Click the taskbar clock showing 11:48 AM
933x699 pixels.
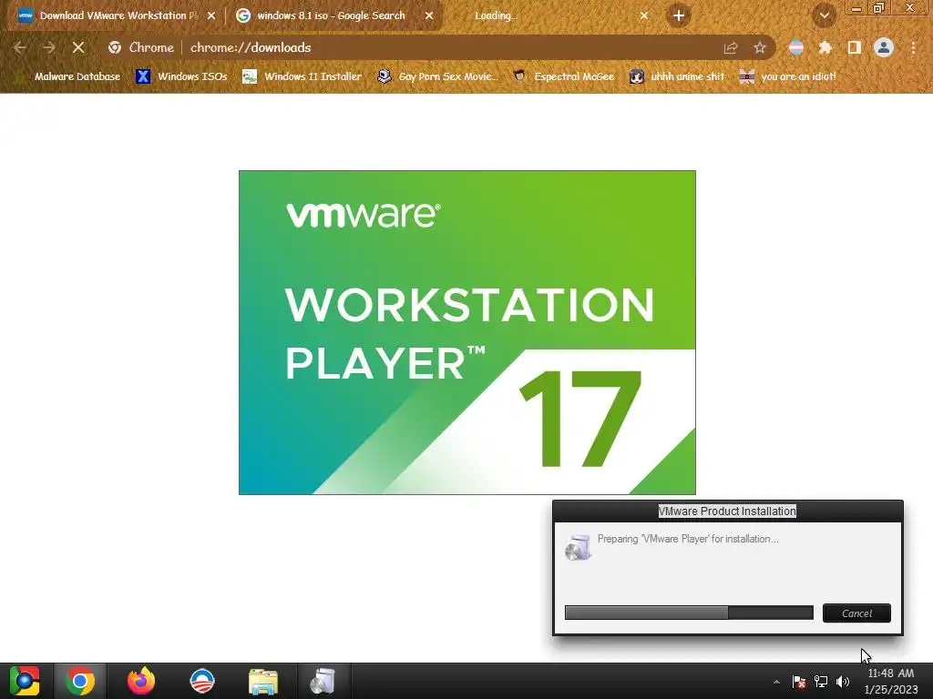[x=891, y=681]
